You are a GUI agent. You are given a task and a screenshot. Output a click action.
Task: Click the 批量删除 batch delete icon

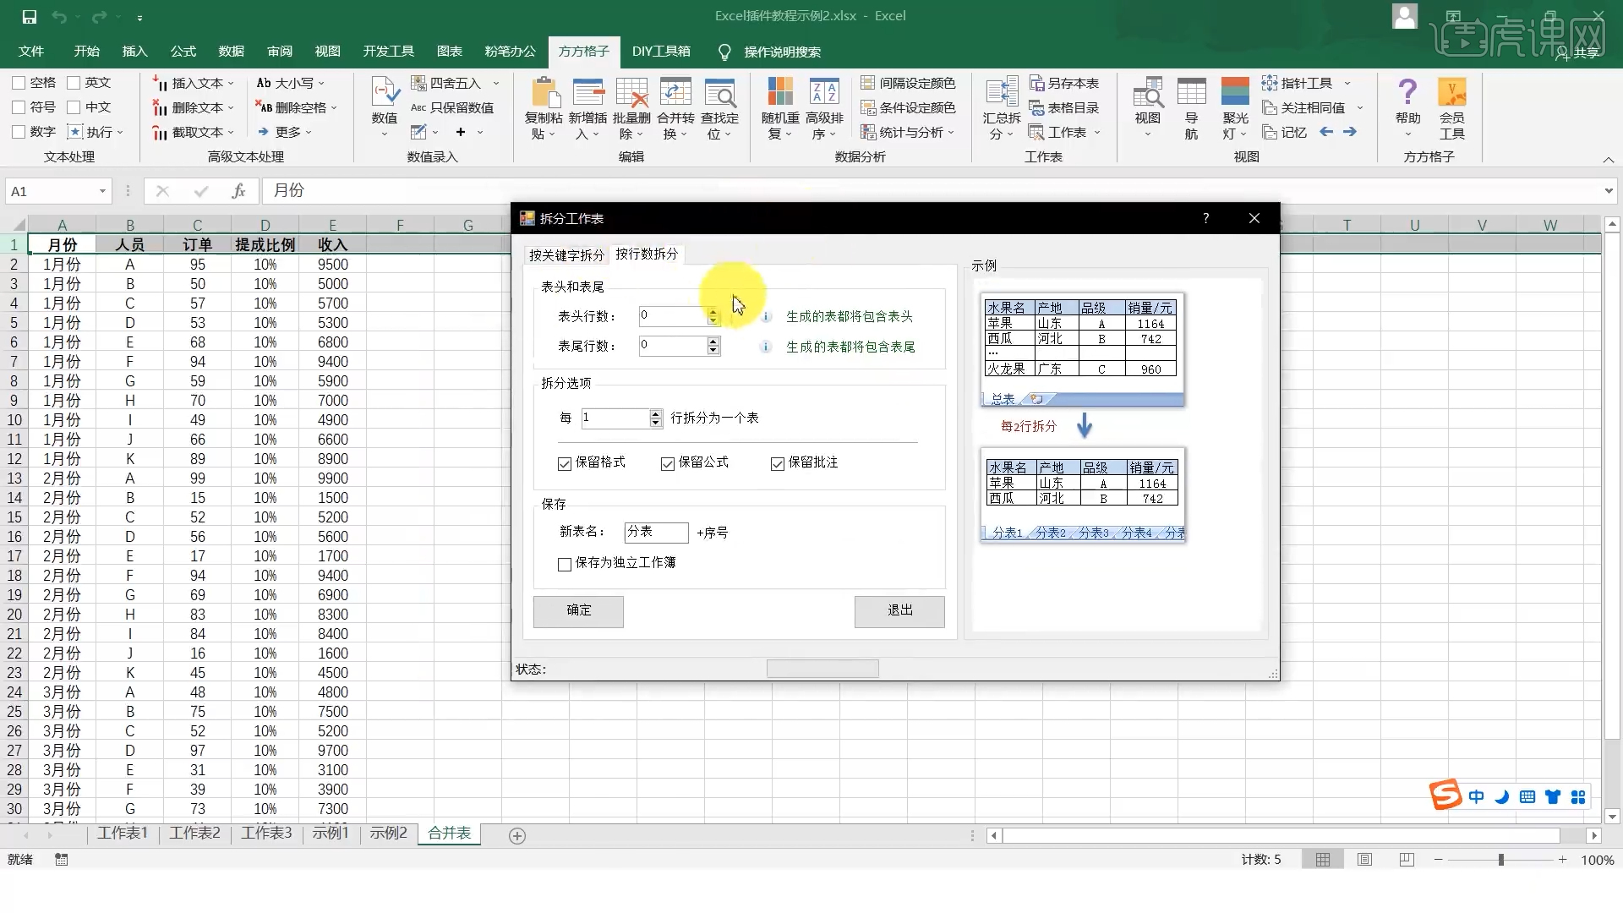click(x=631, y=92)
